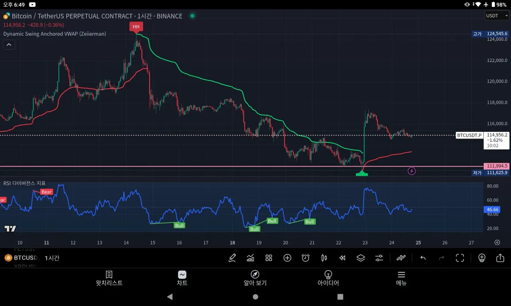Image resolution: width=511 pixels, height=306 pixels.
Task: Open the drawing tools pencil icon
Action: click(232, 258)
